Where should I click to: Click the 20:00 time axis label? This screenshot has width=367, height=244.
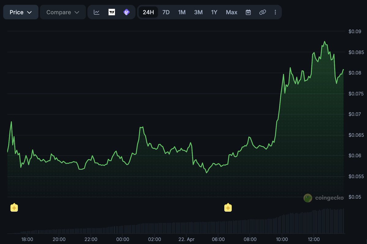59,239
